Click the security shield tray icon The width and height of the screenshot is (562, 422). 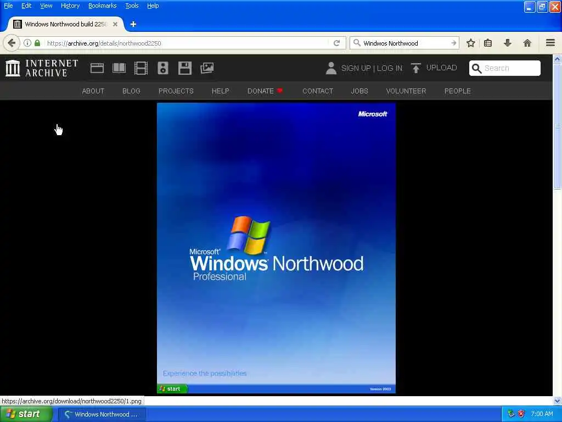tap(521, 414)
